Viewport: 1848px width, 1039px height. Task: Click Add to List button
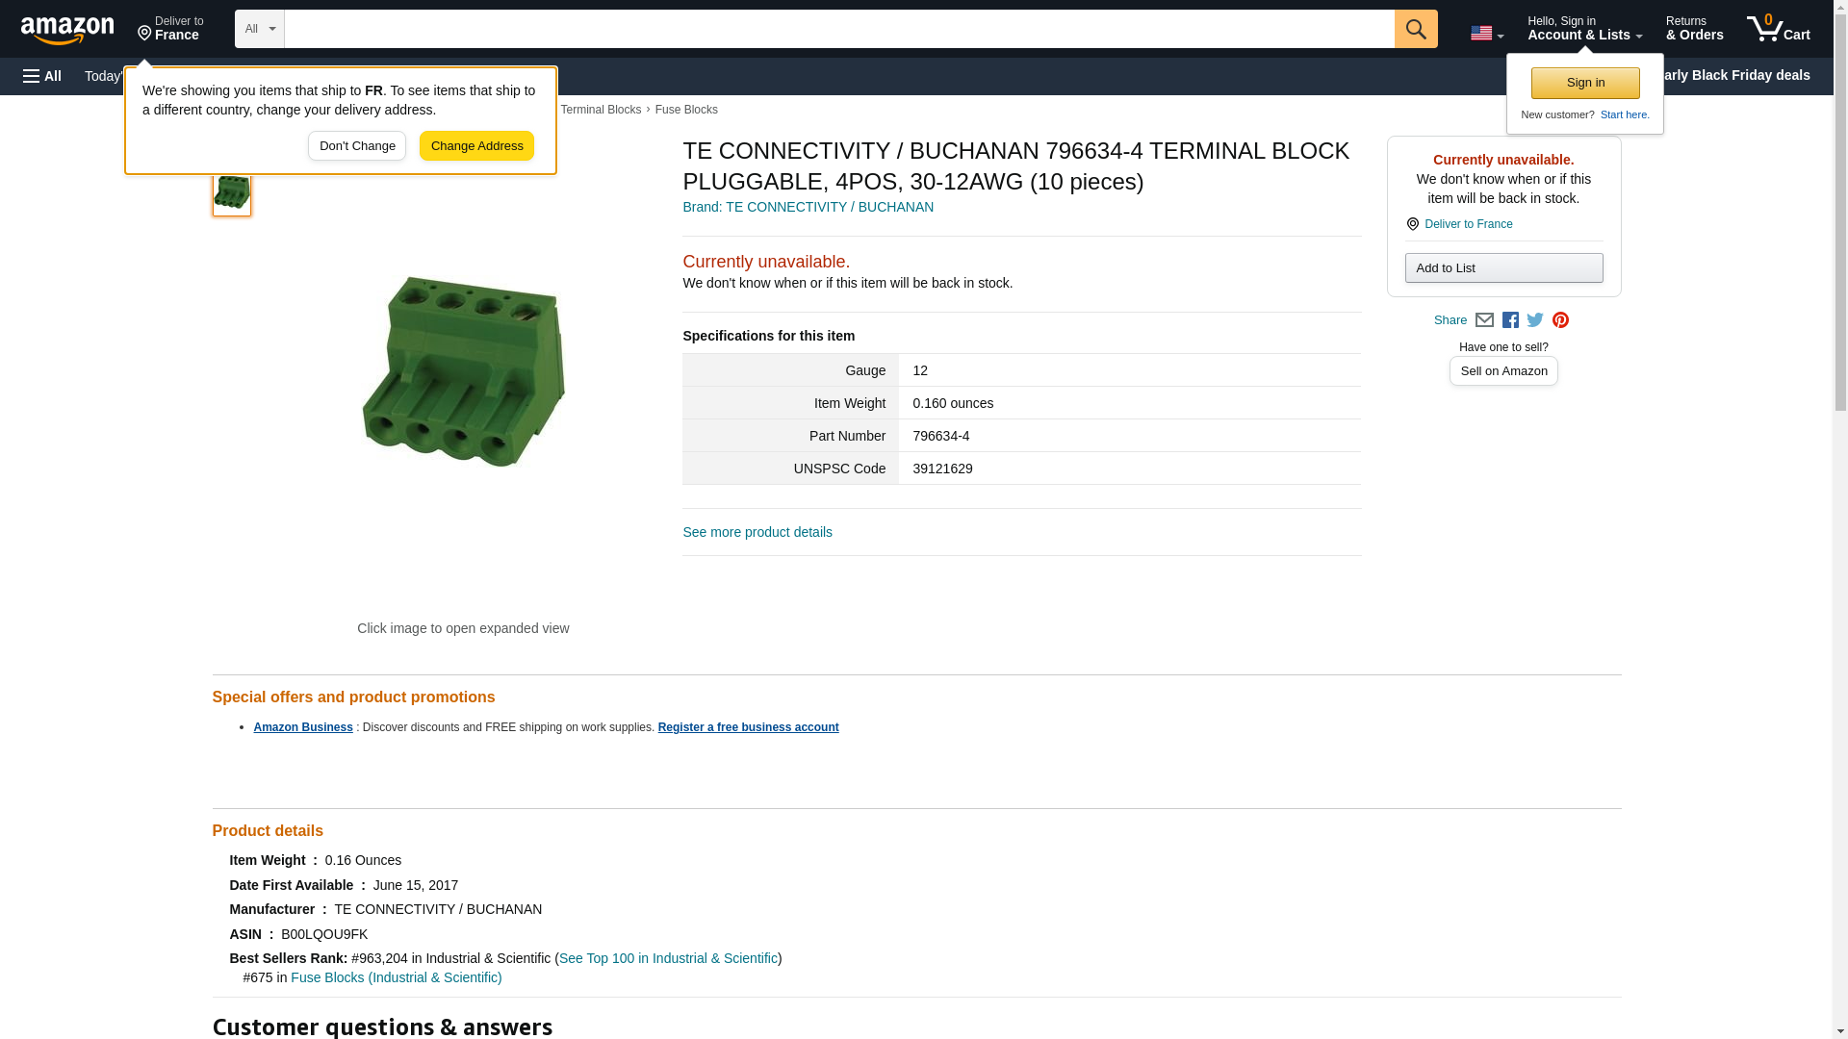click(1503, 267)
